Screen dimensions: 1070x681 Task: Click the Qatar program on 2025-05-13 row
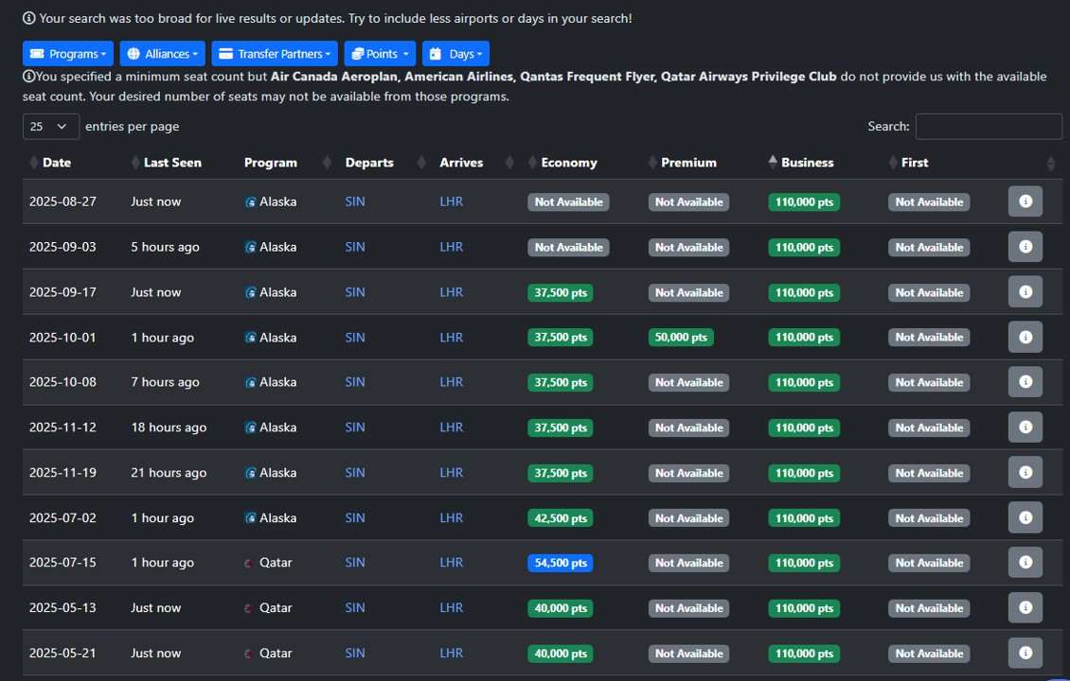click(268, 608)
